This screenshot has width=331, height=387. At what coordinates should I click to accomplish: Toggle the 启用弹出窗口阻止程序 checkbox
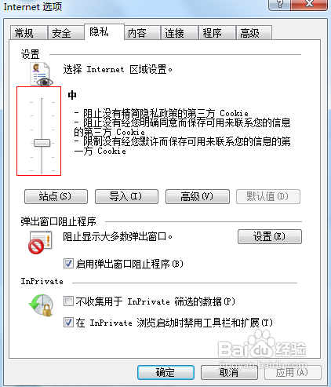(68, 264)
